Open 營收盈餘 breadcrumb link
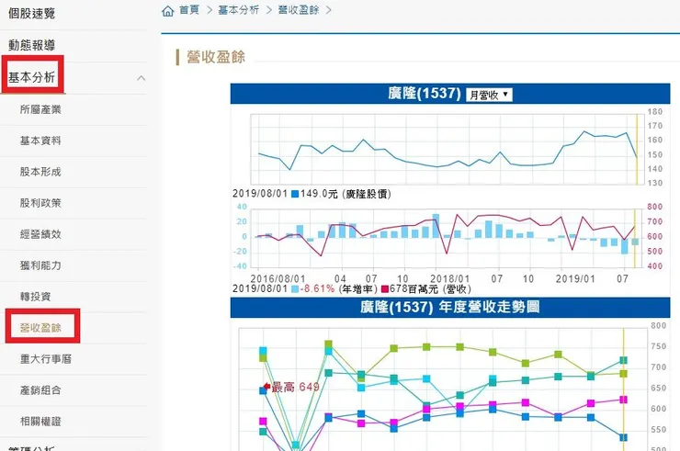 pos(299,10)
